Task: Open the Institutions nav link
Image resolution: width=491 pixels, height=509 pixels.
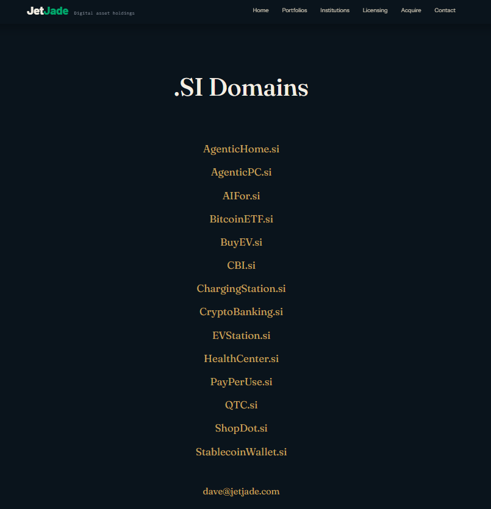Action: point(334,10)
